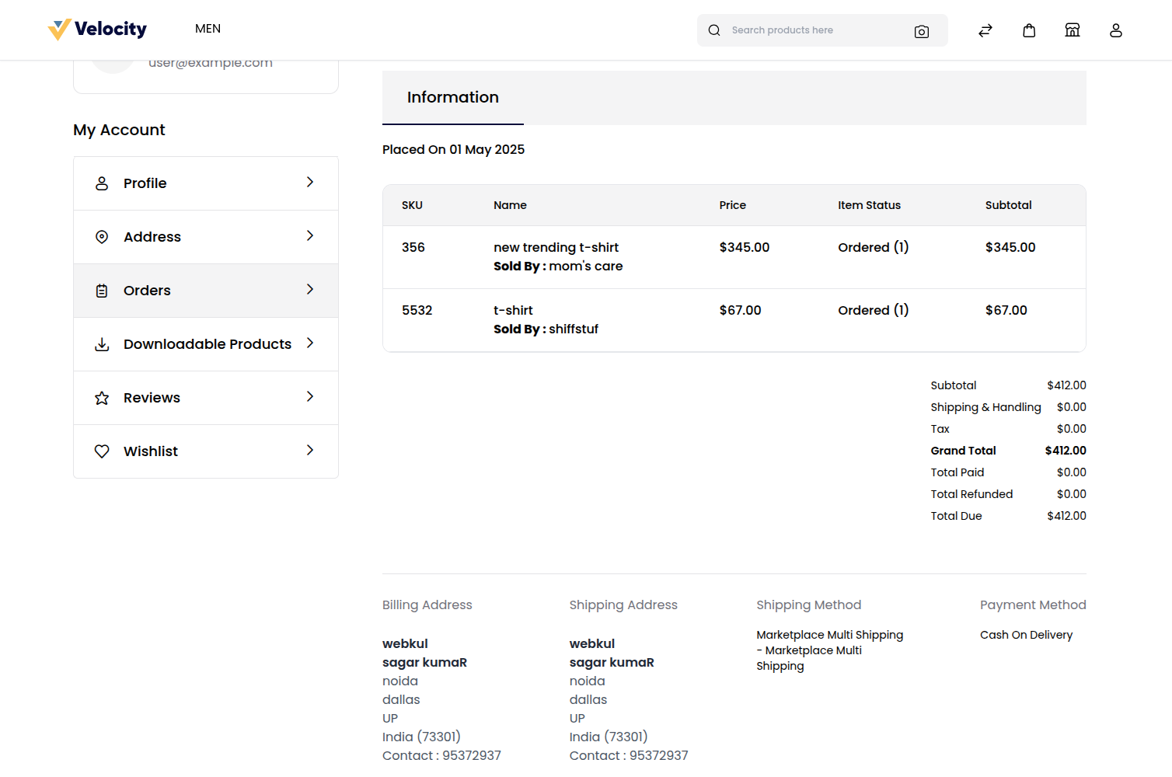
Task: Open Downloadable Products sidebar link
Action: [x=208, y=344]
